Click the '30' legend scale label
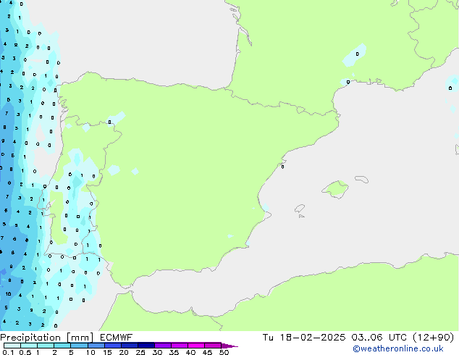This screenshot has width=459, height=355. point(157,352)
